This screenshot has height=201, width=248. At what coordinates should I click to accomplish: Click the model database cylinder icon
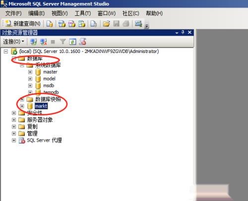pyautogui.click(x=38, y=79)
